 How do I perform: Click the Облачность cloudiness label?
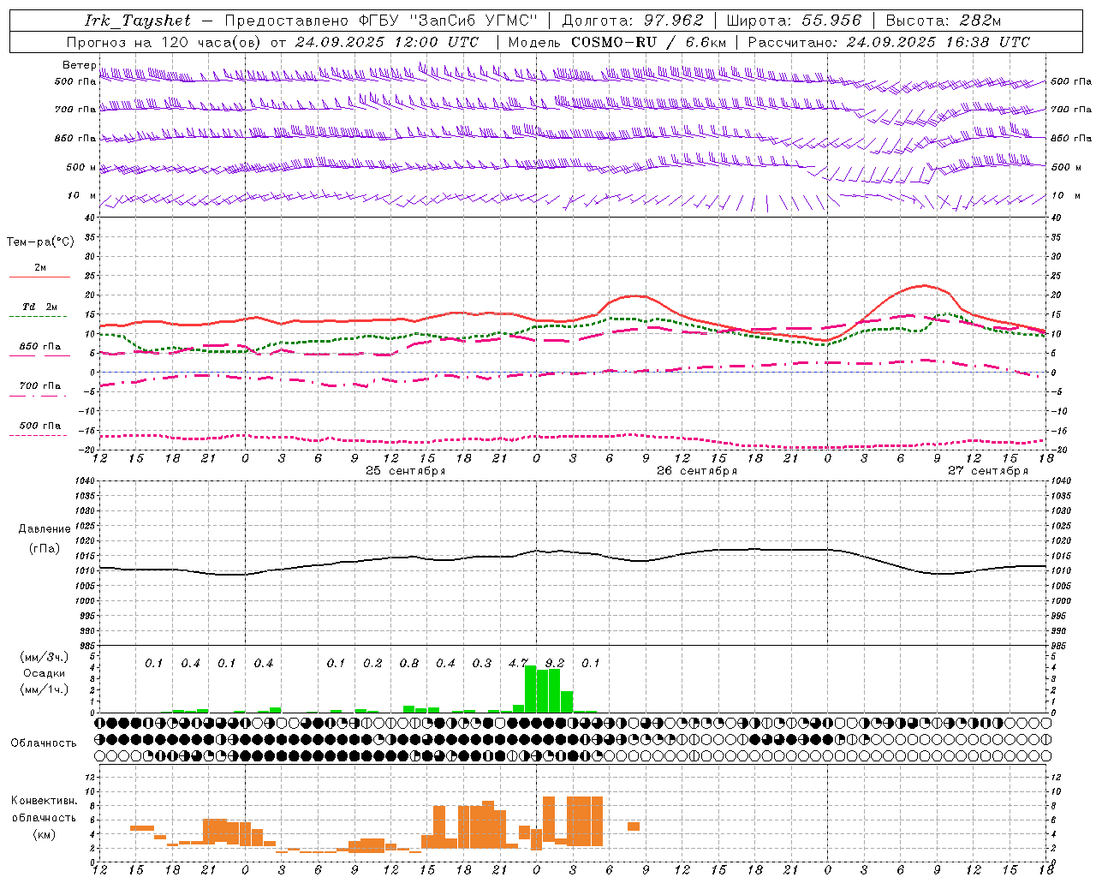[44, 743]
